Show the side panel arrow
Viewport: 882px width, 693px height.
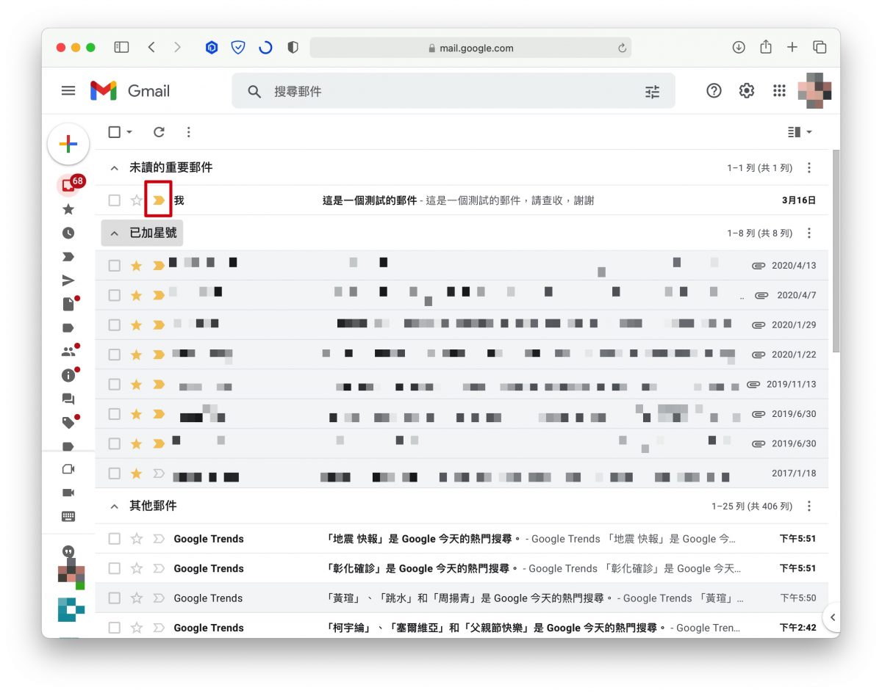tap(832, 617)
